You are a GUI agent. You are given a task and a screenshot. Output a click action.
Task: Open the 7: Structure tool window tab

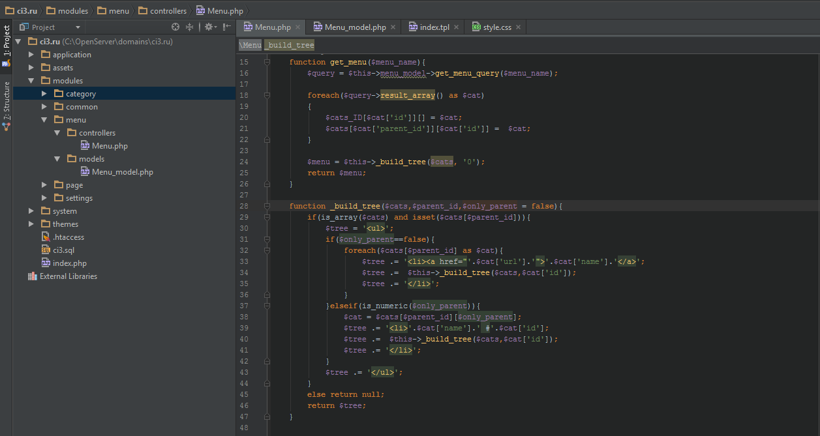6,105
